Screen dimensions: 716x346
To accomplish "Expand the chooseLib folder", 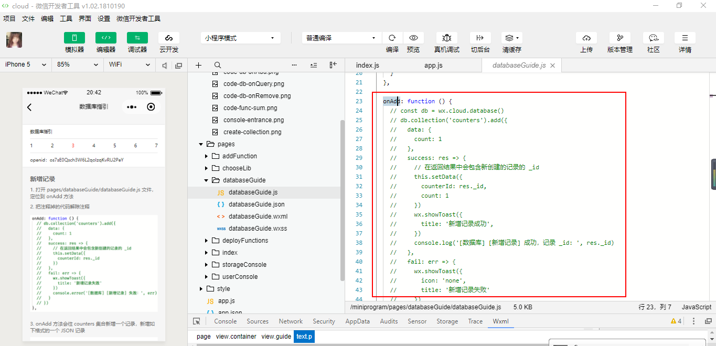I will pos(206,168).
